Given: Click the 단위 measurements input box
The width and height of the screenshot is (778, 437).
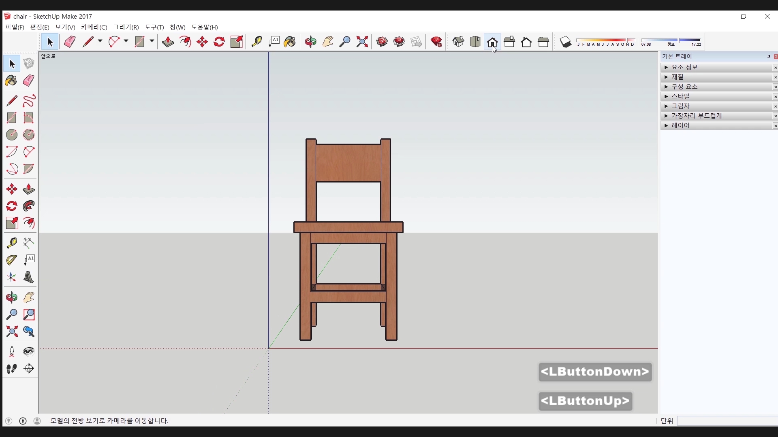Looking at the screenshot, I should click(727, 421).
